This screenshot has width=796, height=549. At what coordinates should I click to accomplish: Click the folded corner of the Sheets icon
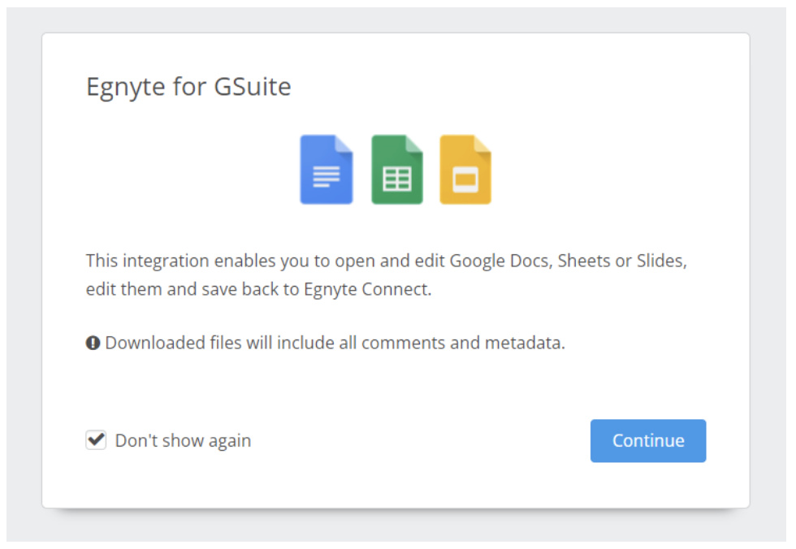click(x=415, y=143)
